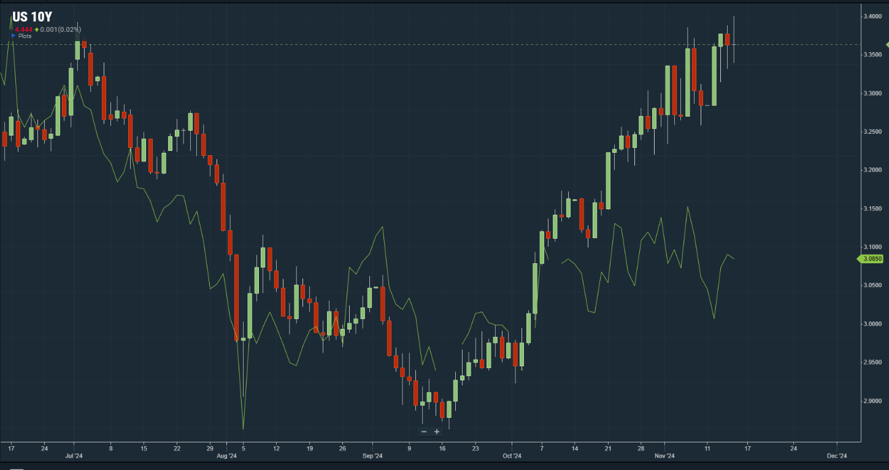Click the 2.9000 price axis label
889x470 pixels.
[872, 401]
